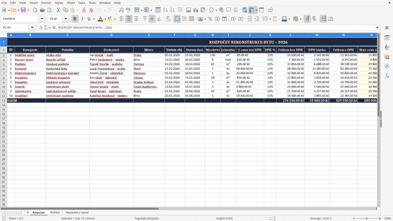
Task: Click Add Decimal Place icon
Action: [x=233, y=19]
